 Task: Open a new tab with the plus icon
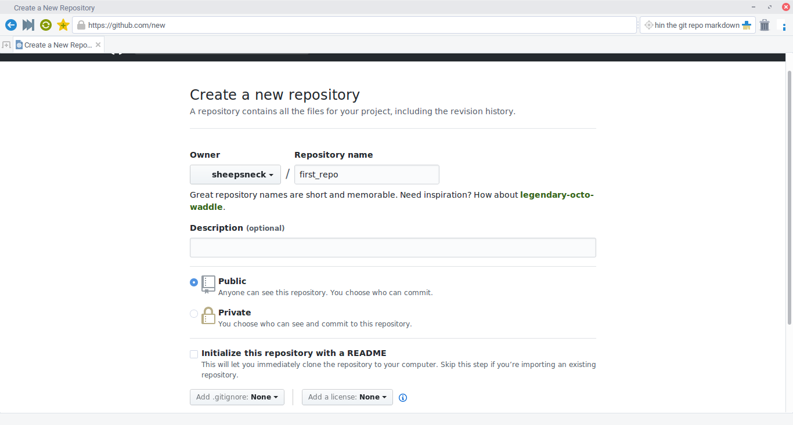pyautogui.click(x=6, y=45)
